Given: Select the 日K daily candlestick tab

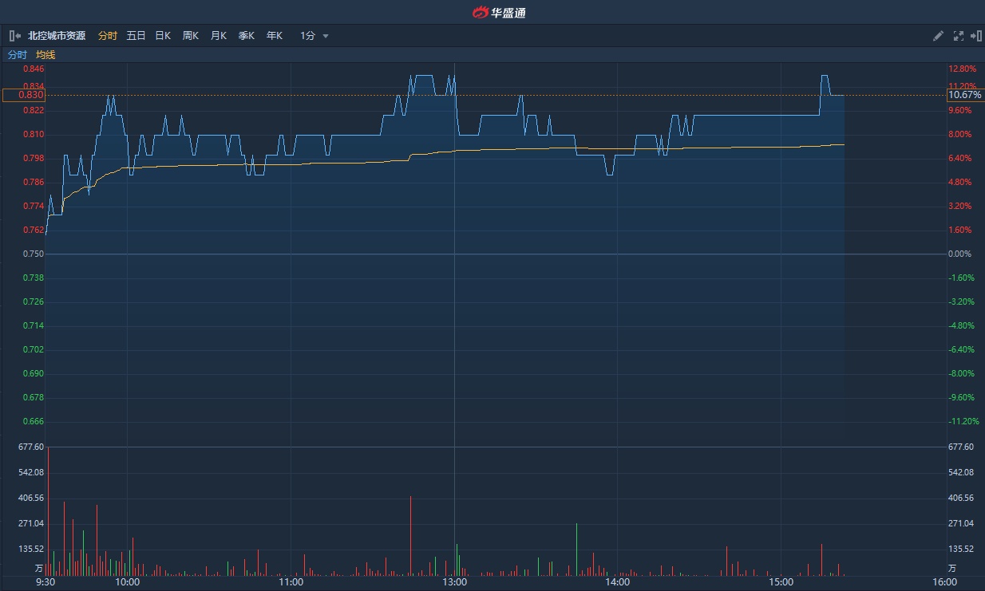Looking at the screenshot, I should [x=163, y=36].
